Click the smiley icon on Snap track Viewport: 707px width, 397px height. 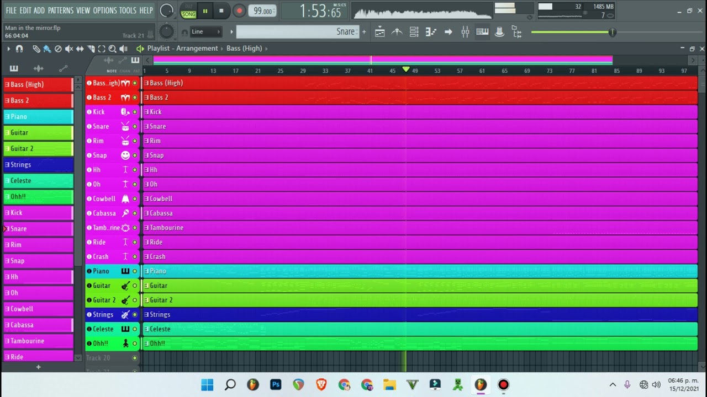pos(125,155)
